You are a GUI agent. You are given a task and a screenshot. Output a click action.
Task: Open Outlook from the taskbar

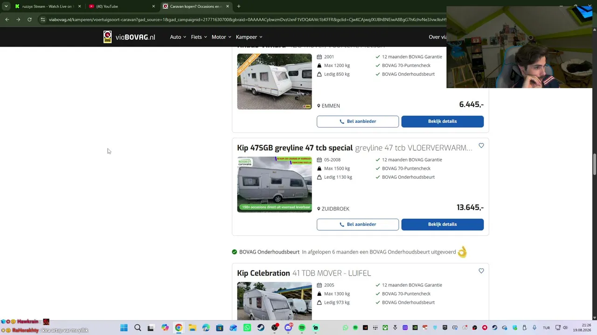coord(233,328)
